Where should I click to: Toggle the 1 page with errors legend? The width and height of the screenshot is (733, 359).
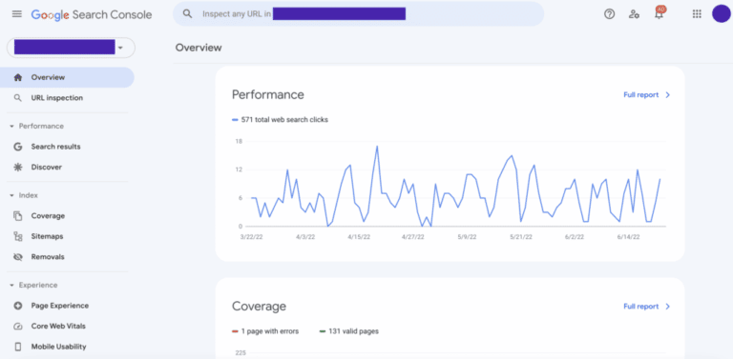pyautogui.click(x=265, y=331)
